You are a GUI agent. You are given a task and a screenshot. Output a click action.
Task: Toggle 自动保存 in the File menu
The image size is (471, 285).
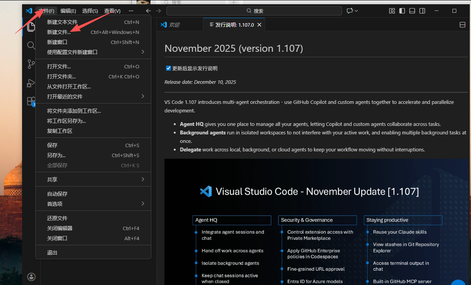[57, 194]
